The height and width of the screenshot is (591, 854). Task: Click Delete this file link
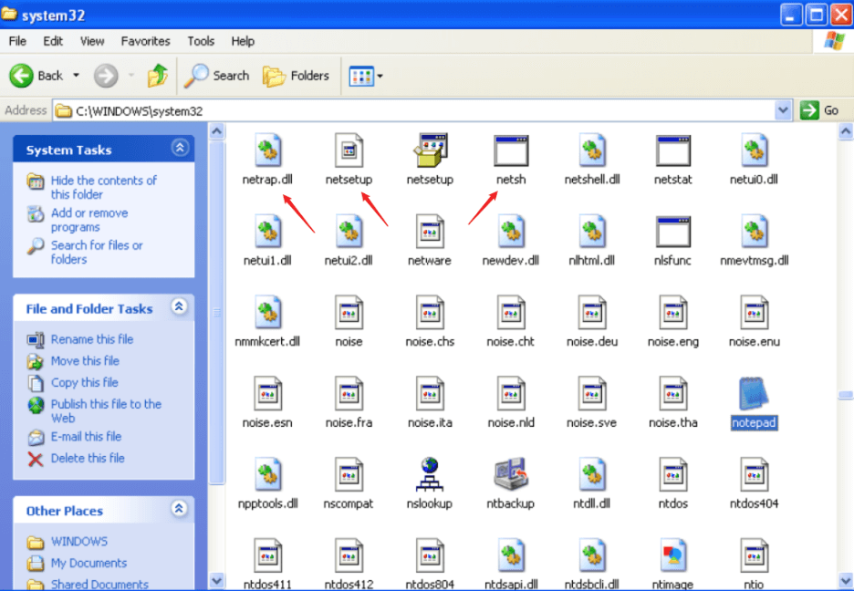pyautogui.click(x=88, y=458)
